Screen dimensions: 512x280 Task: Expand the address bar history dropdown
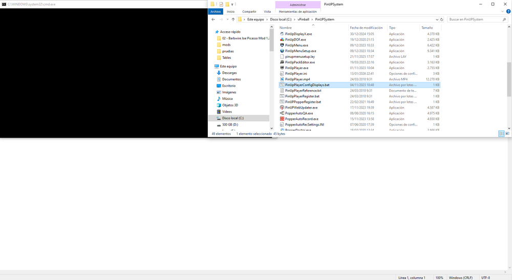tap(437, 19)
